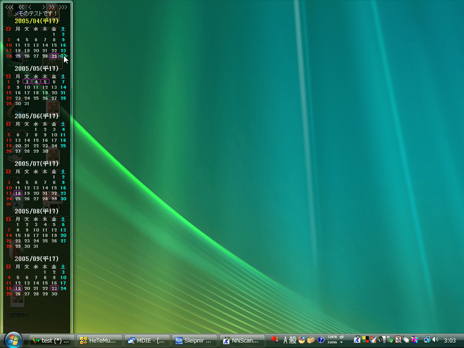Open the language bar options dropdown arrow

(341, 342)
